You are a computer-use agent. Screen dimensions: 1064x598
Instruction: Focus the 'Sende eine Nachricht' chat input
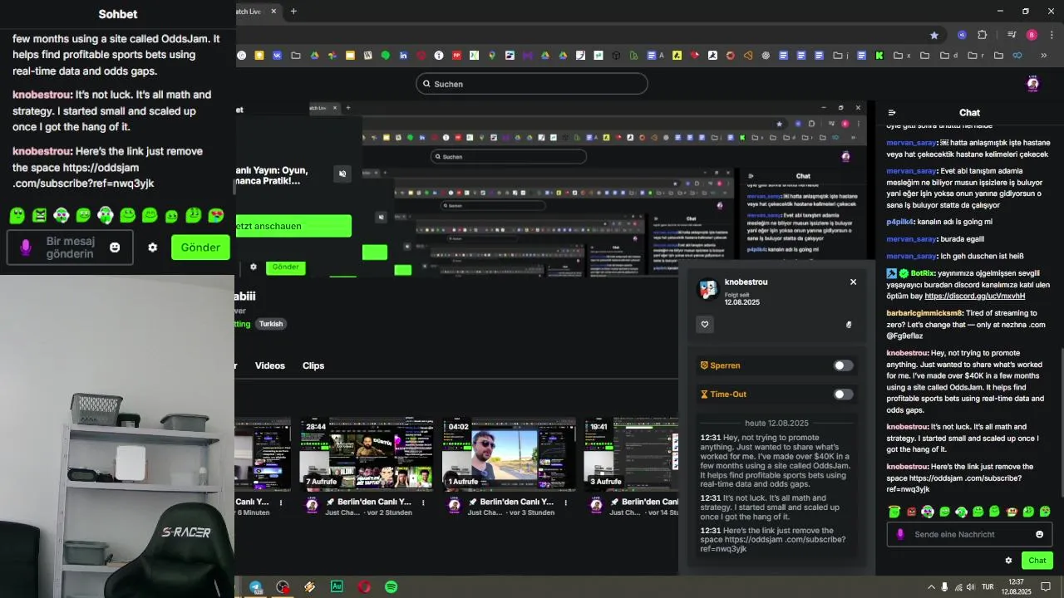(x=969, y=534)
